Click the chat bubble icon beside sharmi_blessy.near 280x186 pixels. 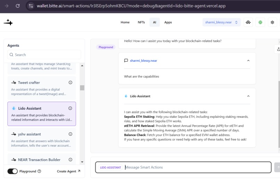pyautogui.click(x=126, y=61)
